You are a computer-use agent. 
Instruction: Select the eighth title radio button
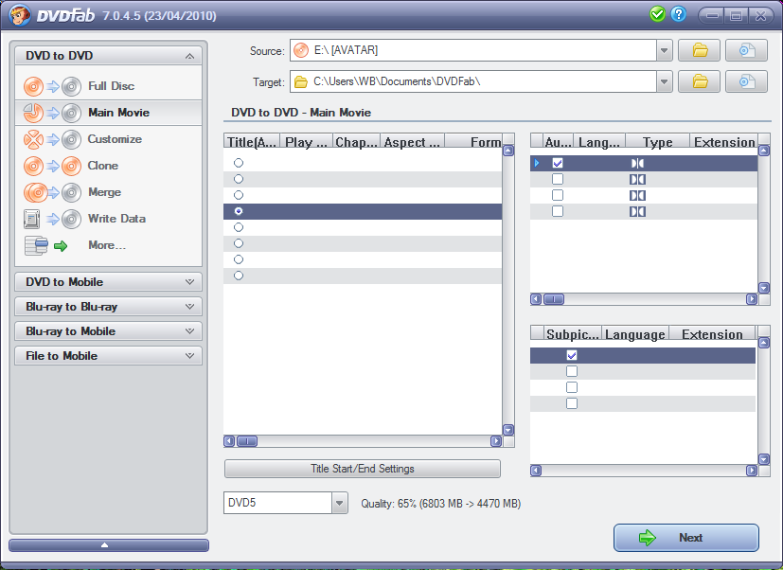pyautogui.click(x=239, y=276)
